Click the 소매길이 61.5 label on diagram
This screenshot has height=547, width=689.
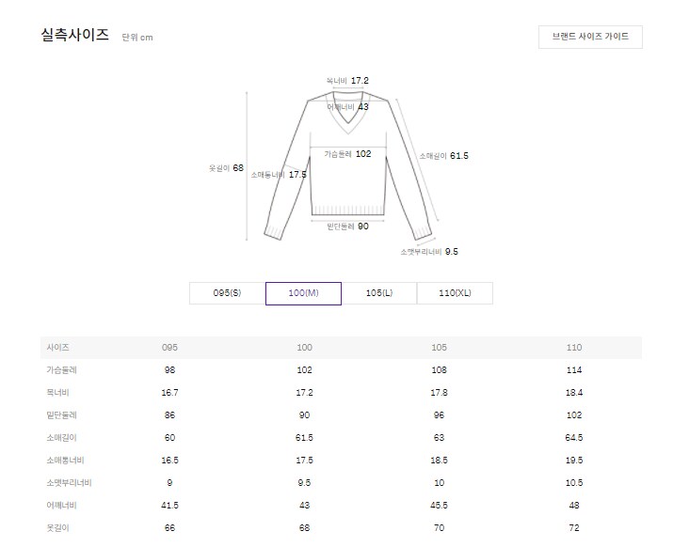pyautogui.click(x=444, y=156)
